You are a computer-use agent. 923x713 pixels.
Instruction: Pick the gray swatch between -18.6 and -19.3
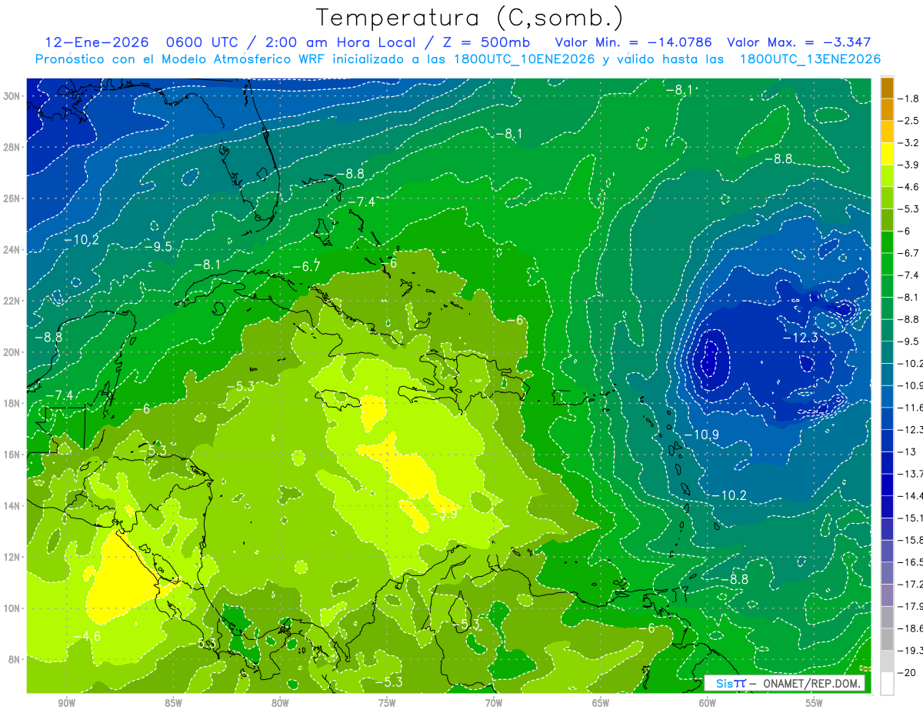click(x=887, y=640)
